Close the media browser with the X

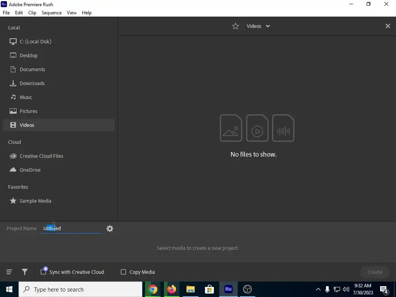[387, 26]
